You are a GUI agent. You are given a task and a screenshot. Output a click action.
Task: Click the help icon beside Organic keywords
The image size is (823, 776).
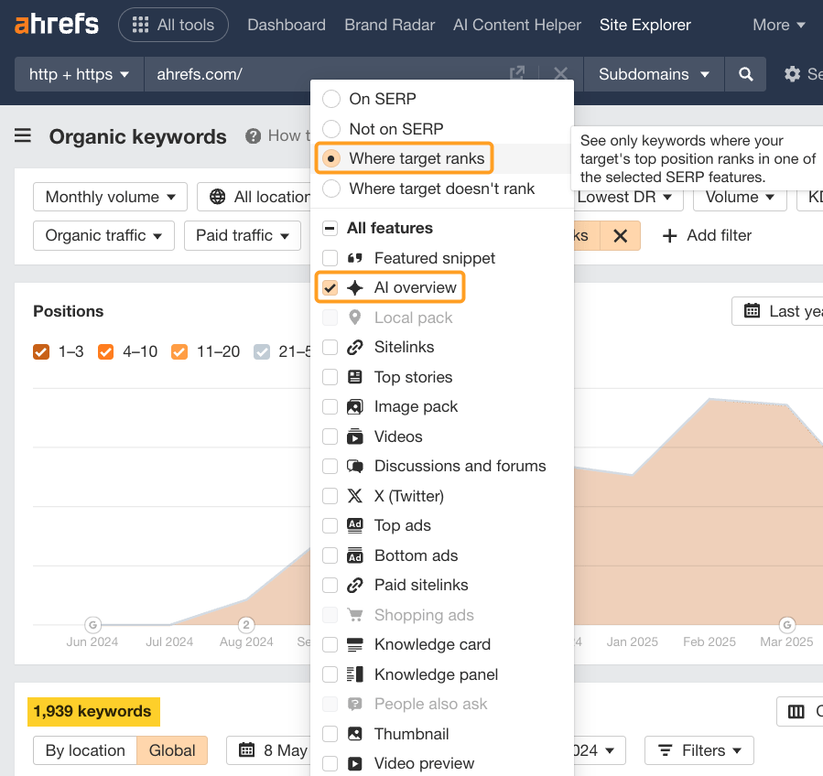tap(254, 136)
